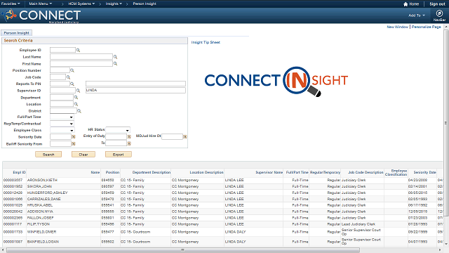Open District lookup magnifier
Viewport: 449px width, 253px height.
pos(79,111)
